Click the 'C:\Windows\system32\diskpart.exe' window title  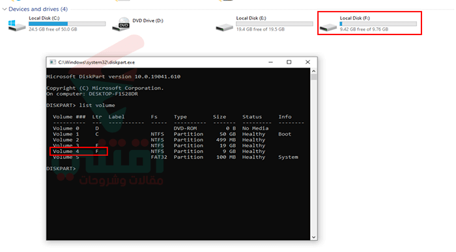(96, 62)
